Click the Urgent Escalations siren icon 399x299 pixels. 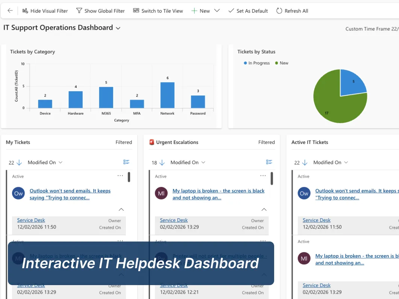coord(152,142)
